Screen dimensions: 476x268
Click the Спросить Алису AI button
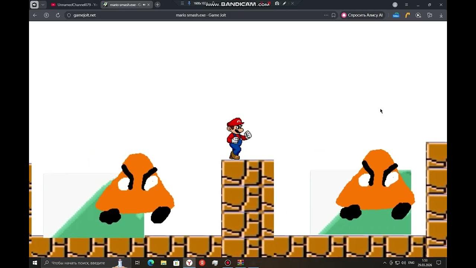point(362,15)
